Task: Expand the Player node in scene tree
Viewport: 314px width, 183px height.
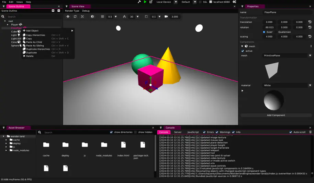Action: [x=8, y=24]
